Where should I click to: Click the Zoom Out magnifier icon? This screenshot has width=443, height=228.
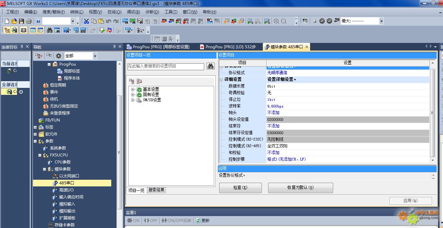click(x=284, y=21)
